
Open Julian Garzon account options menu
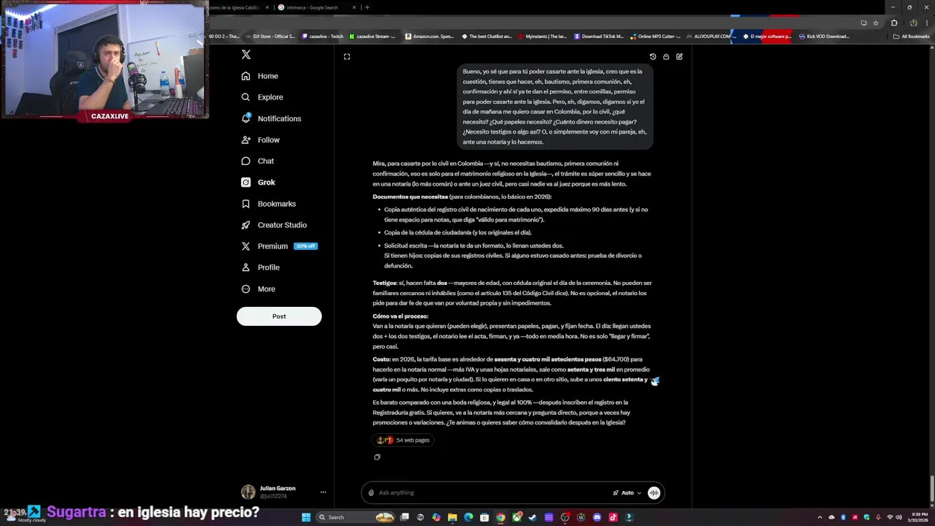[x=323, y=492]
